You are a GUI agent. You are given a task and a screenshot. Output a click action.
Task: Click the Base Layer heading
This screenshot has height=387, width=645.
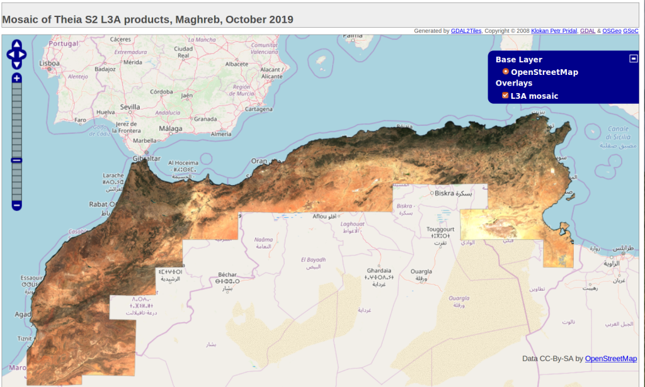[519, 60]
